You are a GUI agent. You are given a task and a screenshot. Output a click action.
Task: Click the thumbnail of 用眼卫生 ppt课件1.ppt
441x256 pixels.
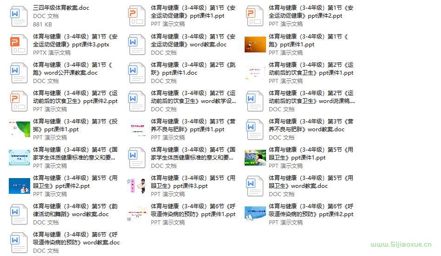point(255,158)
